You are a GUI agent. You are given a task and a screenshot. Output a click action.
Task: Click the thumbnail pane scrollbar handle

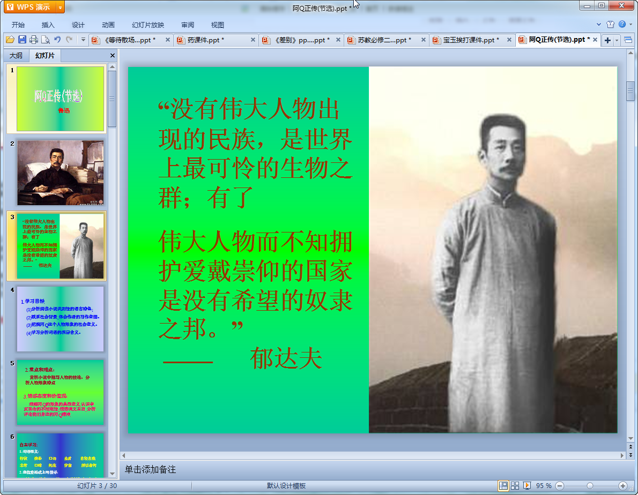112,99
